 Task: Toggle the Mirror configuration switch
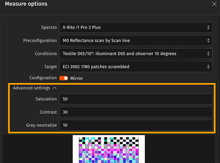[64, 78]
